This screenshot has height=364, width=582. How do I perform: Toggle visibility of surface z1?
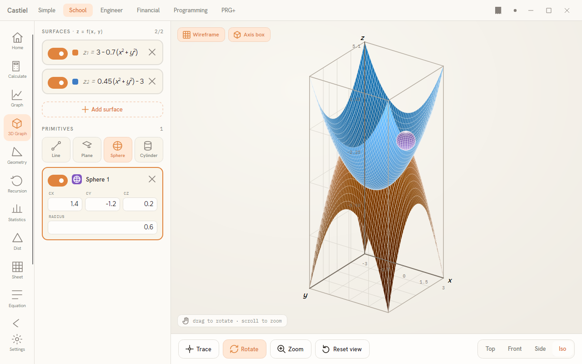point(58,53)
